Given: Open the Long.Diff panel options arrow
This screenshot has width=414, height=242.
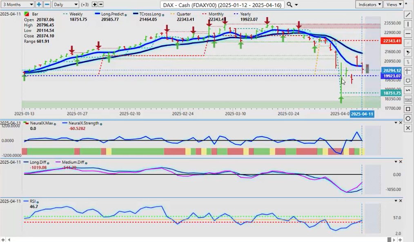Looking at the screenshot, I should pyautogui.click(x=396, y=162).
